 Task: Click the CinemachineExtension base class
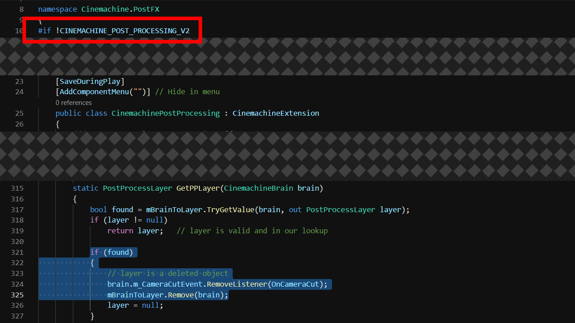[276, 113]
